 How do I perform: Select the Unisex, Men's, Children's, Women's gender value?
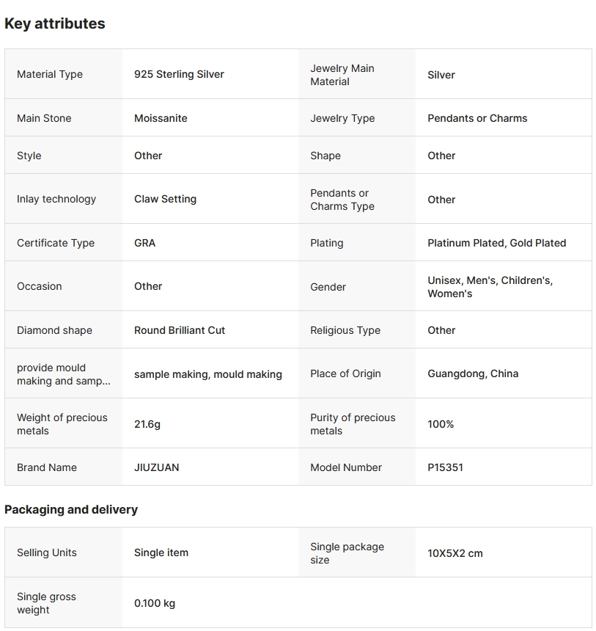(x=490, y=287)
